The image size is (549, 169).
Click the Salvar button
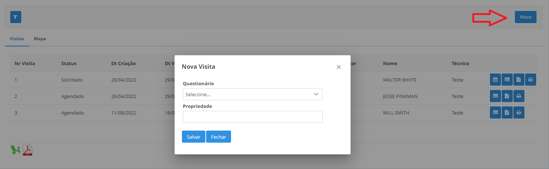click(193, 137)
